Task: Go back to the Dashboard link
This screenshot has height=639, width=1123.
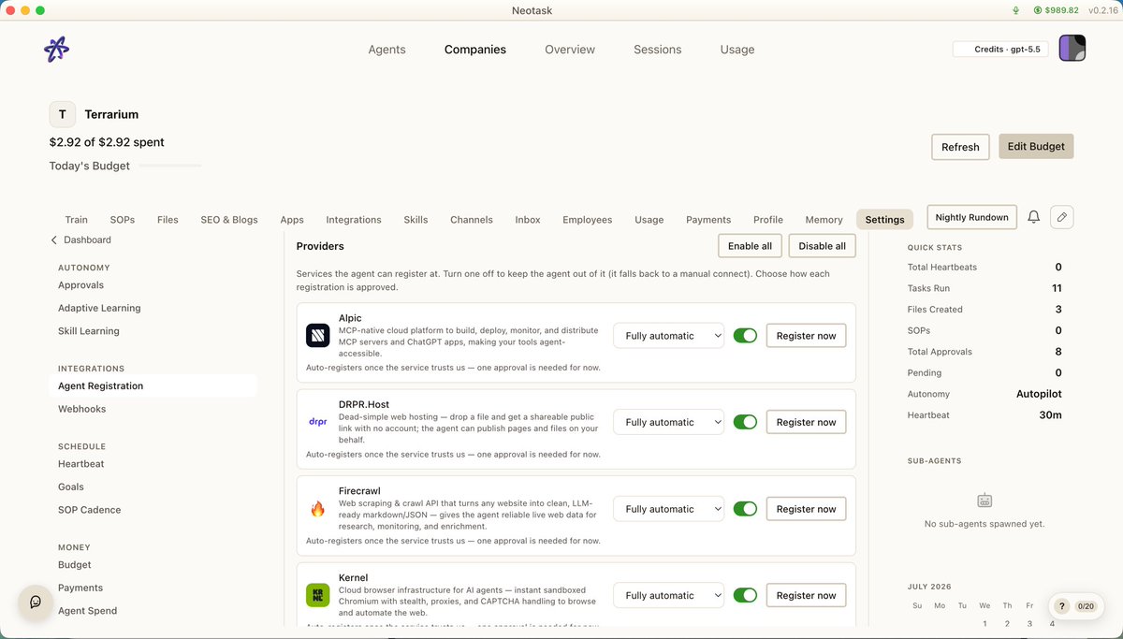Action: [87, 240]
